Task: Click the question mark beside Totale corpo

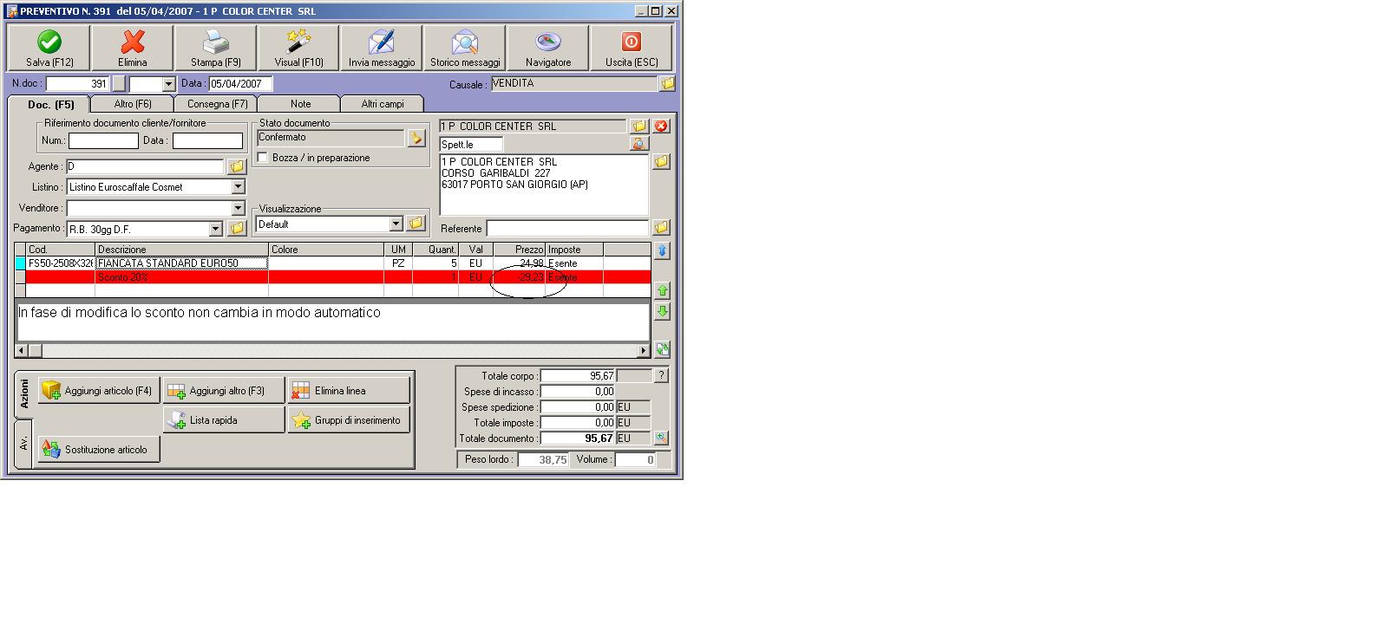Action: point(661,376)
